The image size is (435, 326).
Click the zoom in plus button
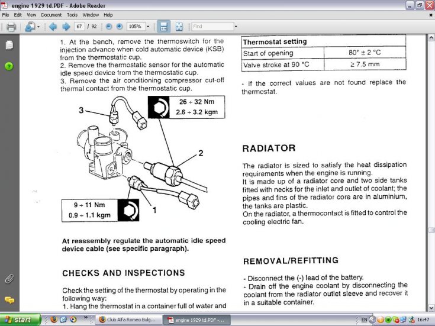[x=119, y=27]
